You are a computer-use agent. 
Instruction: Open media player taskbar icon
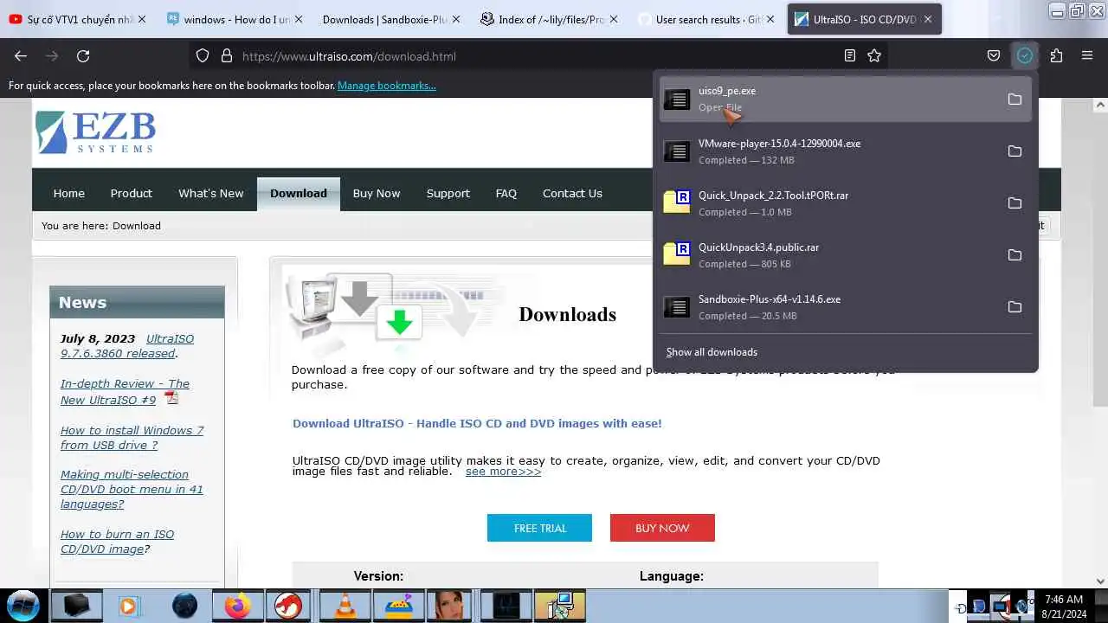point(128,606)
